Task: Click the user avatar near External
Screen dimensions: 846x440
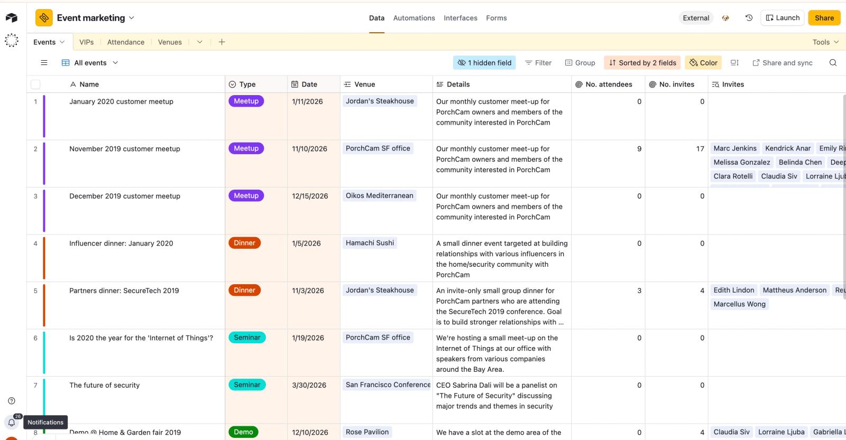Action: pyautogui.click(x=725, y=18)
